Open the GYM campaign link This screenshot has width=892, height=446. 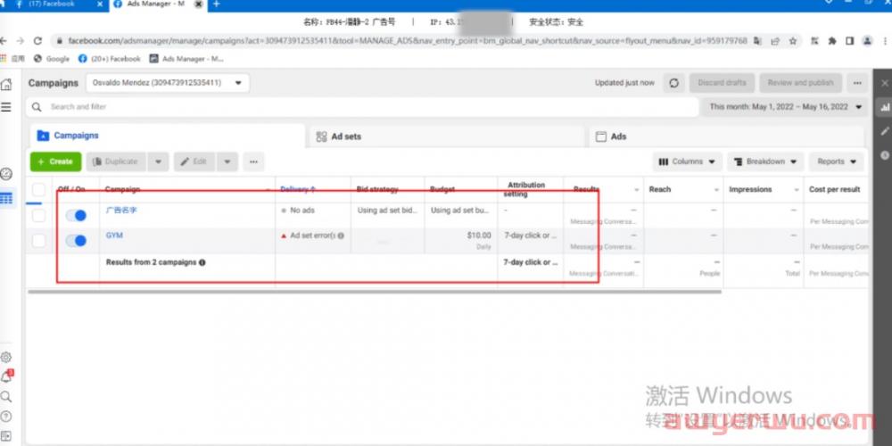114,235
